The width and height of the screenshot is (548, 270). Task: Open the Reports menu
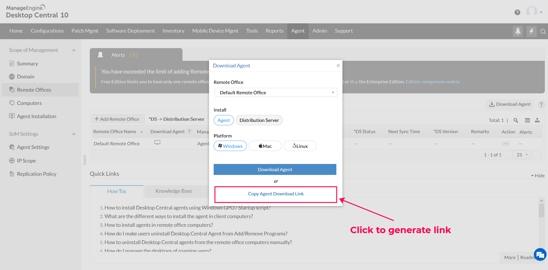click(275, 31)
